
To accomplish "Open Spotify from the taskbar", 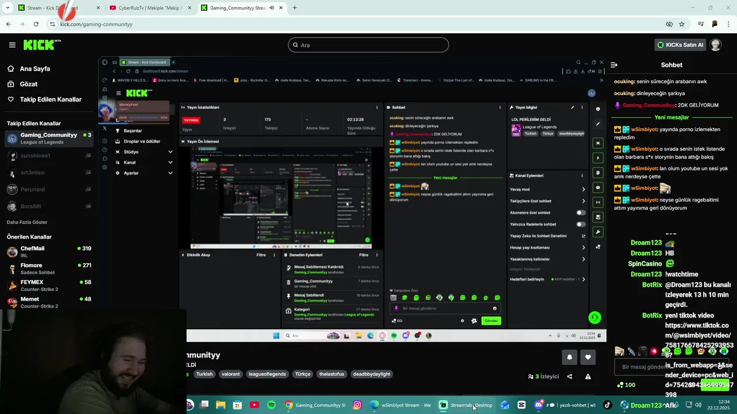I will pyautogui.click(x=271, y=405).
